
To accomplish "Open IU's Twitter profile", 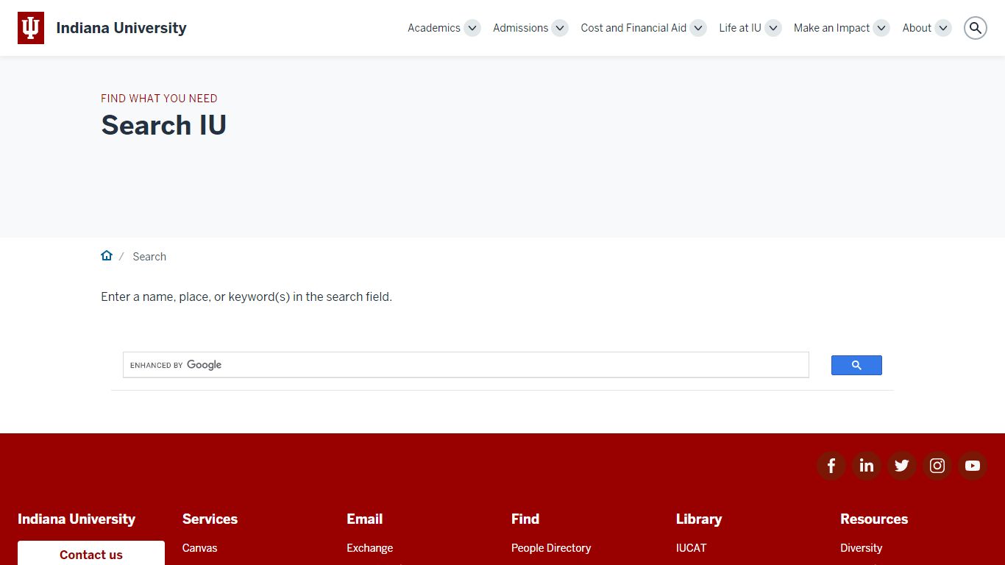I will click(902, 466).
